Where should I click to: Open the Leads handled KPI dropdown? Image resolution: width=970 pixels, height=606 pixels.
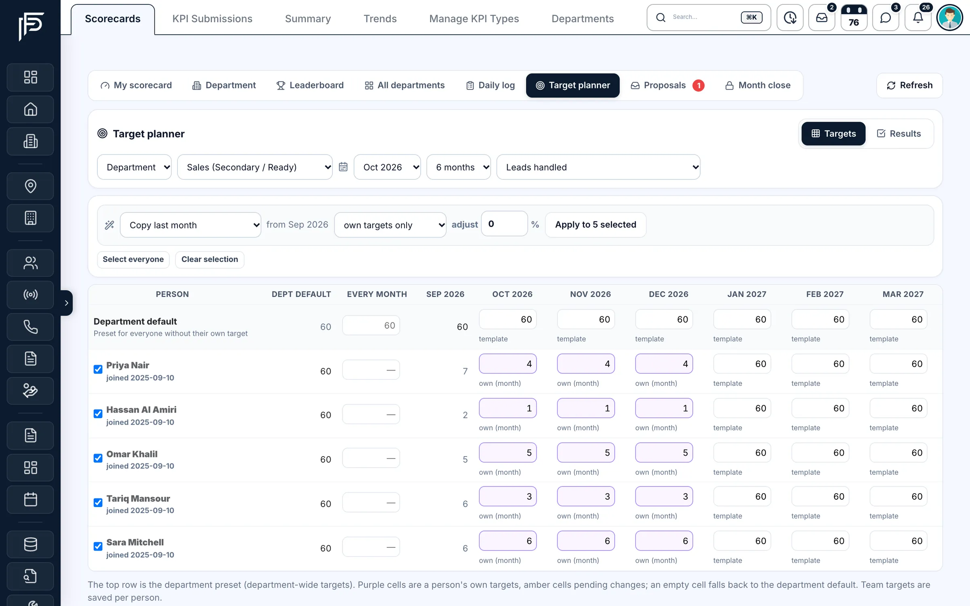[x=598, y=167]
